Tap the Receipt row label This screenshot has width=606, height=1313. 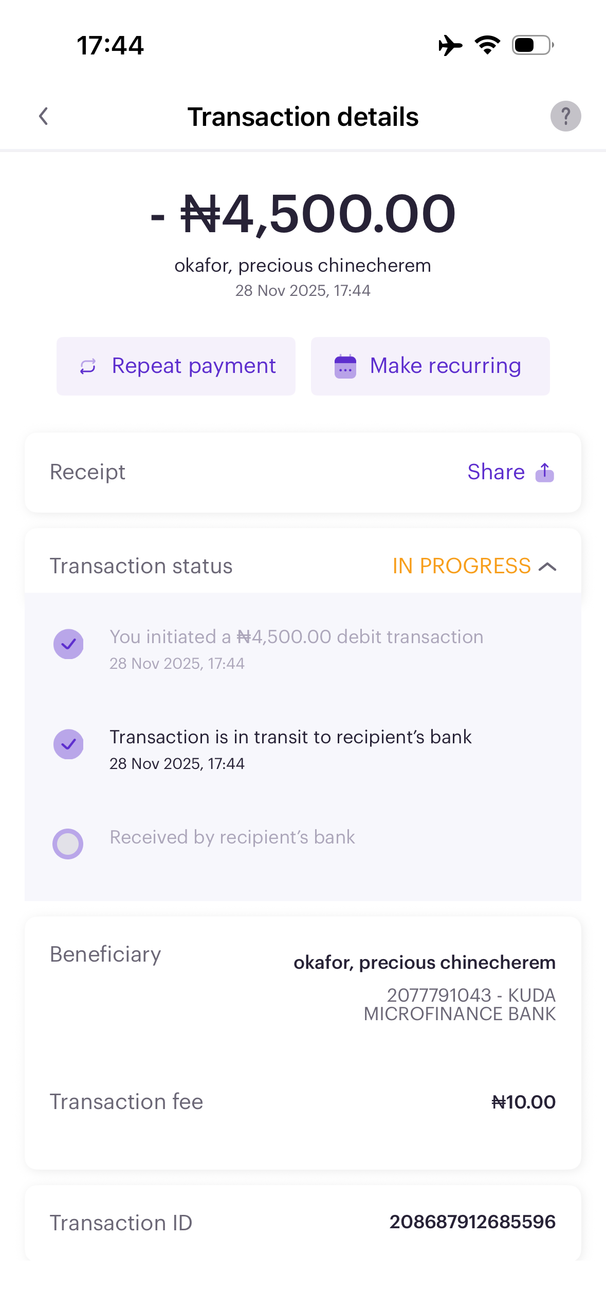click(x=87, y=472)
